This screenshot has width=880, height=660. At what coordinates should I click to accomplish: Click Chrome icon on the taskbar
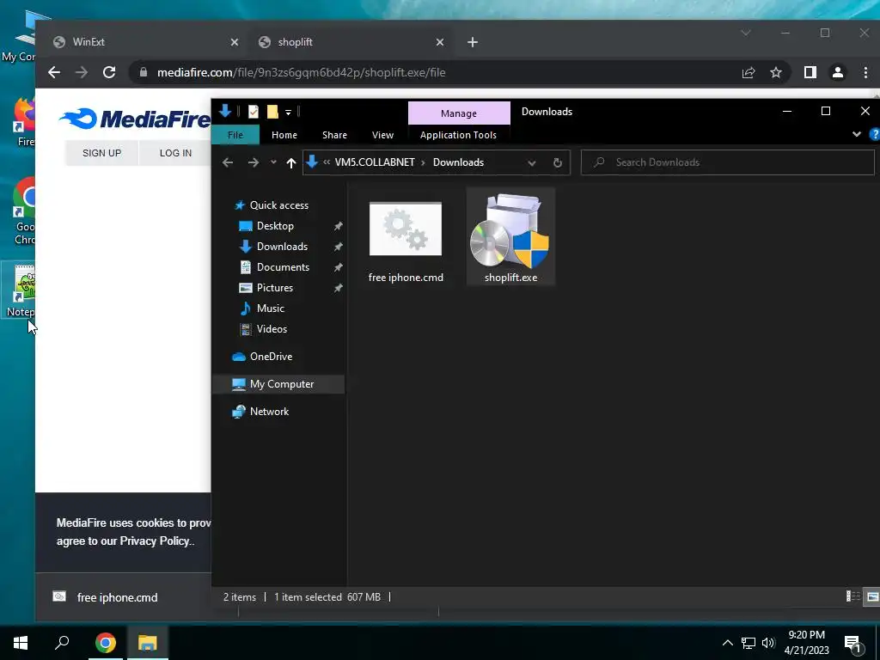105,642
